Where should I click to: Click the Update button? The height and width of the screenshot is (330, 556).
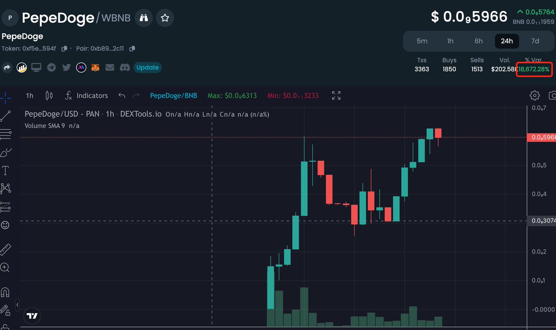147,67
